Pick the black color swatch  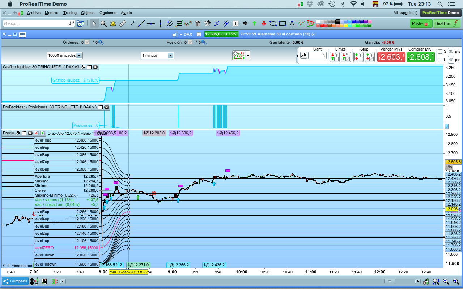point(338,21)
